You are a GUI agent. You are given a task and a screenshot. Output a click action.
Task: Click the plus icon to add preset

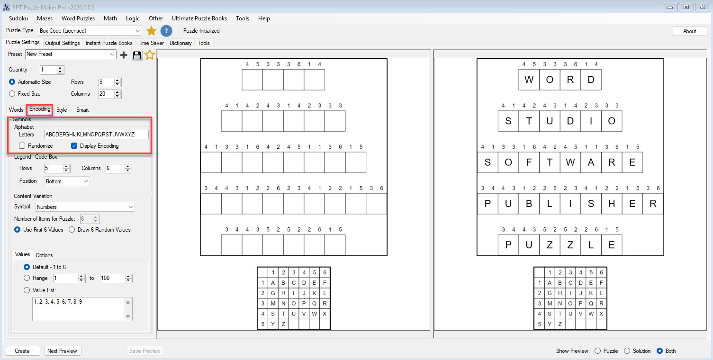pos(124,55)
